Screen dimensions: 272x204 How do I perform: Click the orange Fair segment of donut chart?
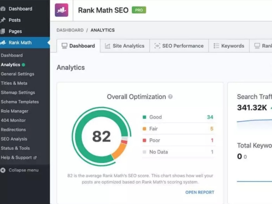pyautogui.click(x=120, y=151)
